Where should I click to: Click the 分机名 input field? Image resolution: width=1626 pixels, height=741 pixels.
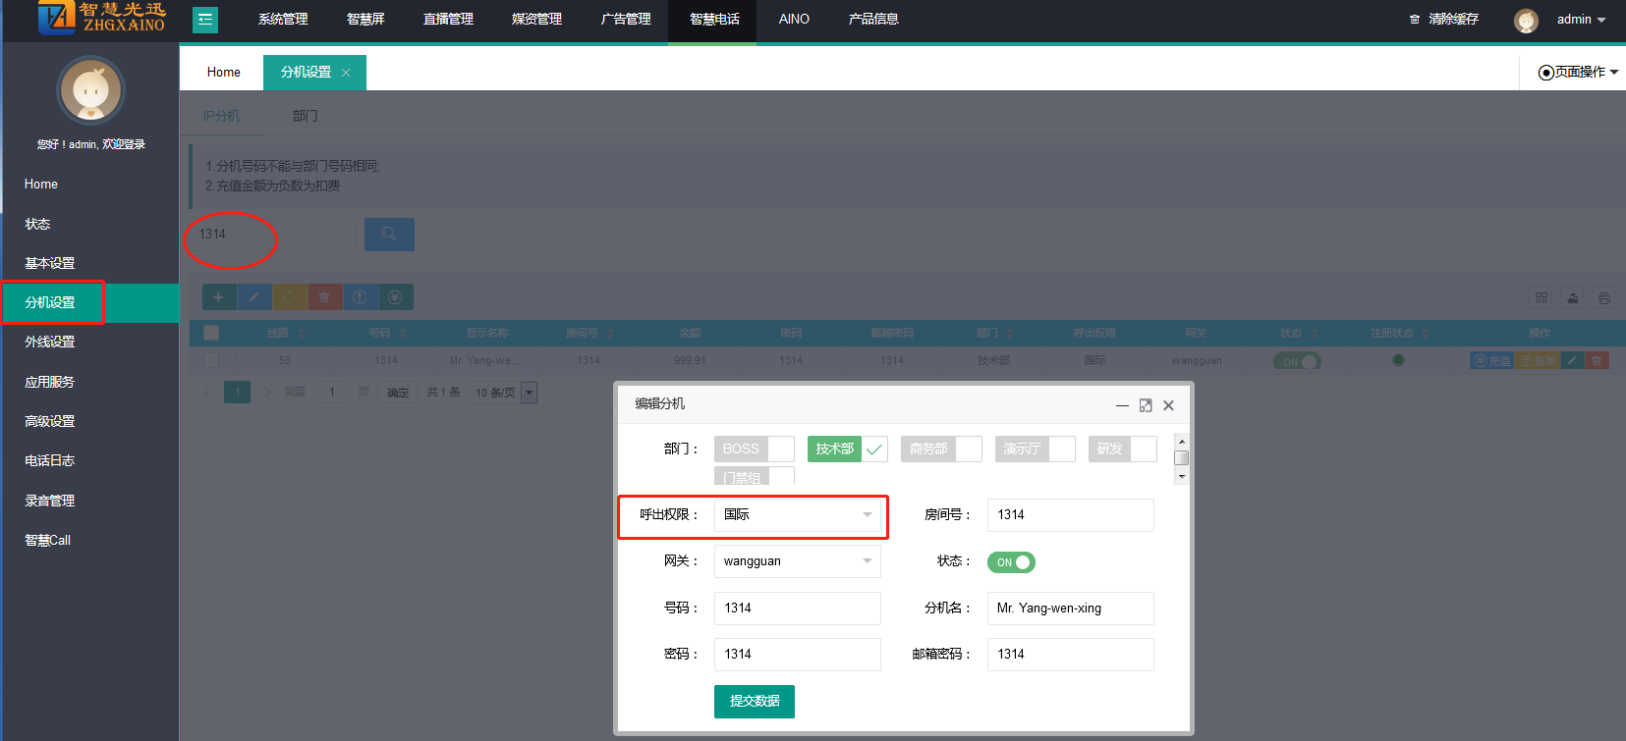click(x=1070, y=609)
